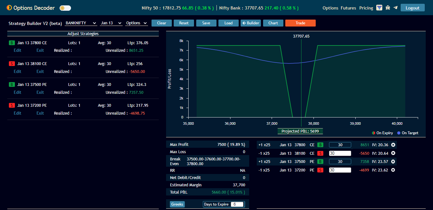Open the Telegram paper plane icon
The width and height of the screenshot is (433, 210).
coord(395,8)
